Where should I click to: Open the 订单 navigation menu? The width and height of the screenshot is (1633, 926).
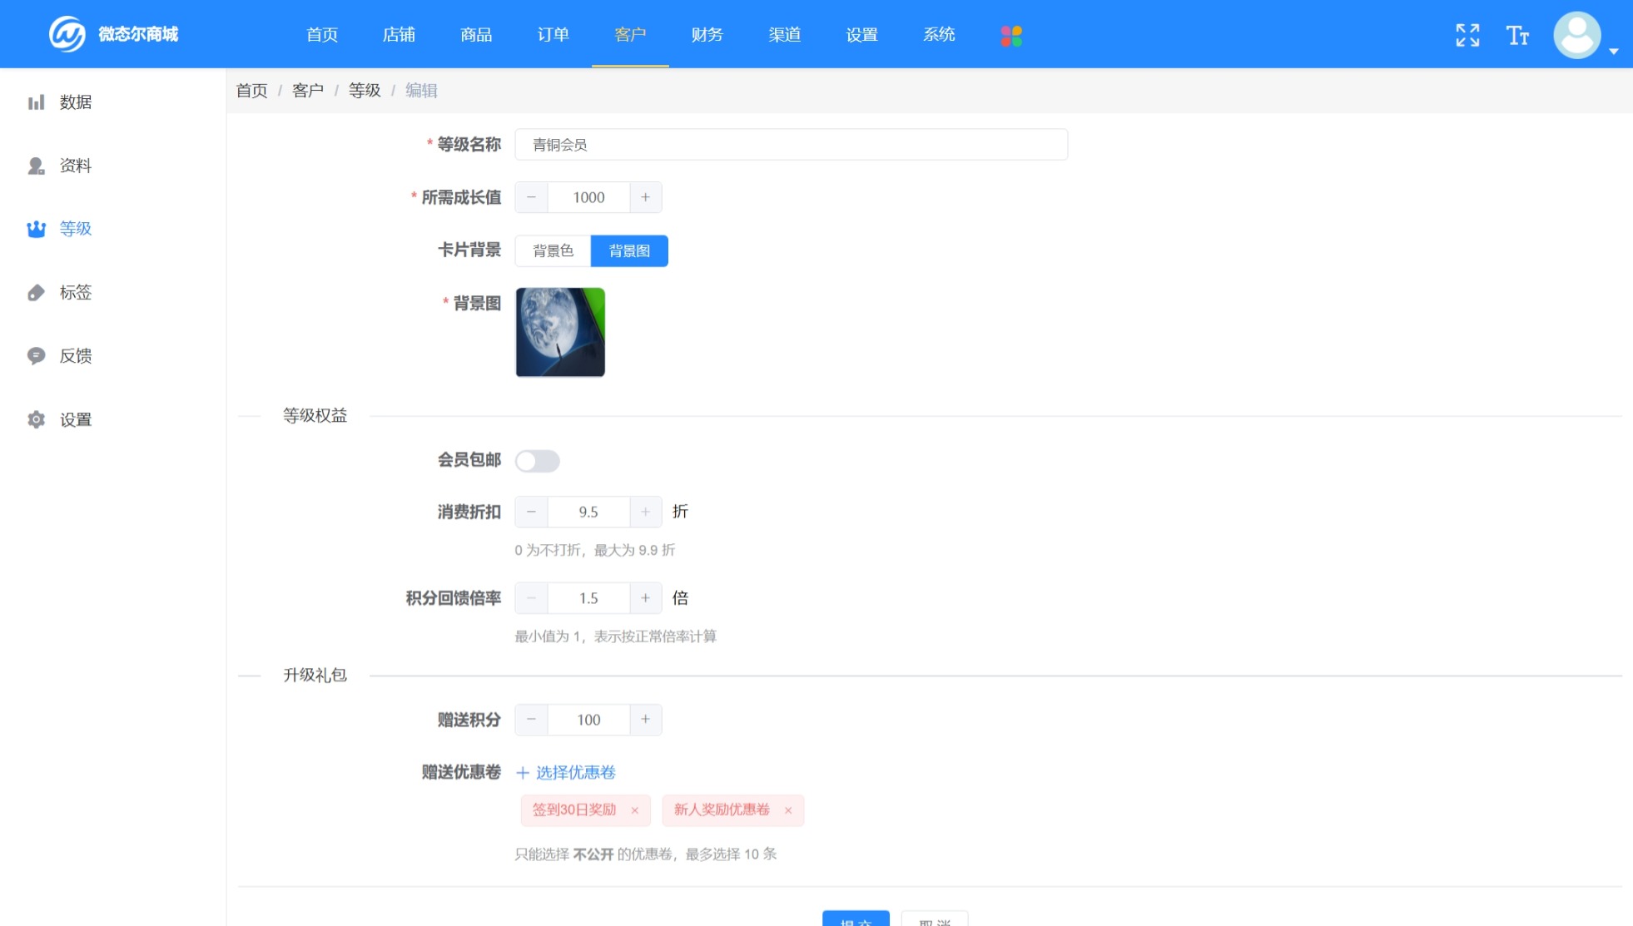(x=553, y=34)
